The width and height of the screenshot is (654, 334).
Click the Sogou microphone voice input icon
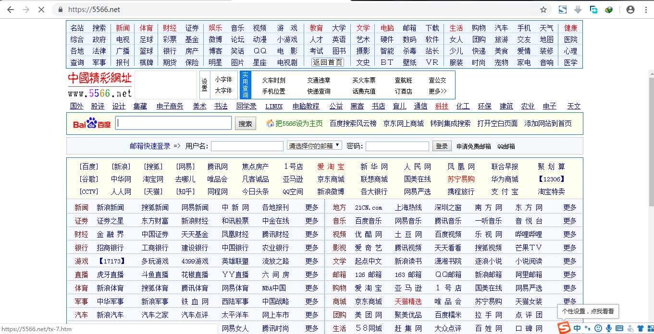click(608, 329)
